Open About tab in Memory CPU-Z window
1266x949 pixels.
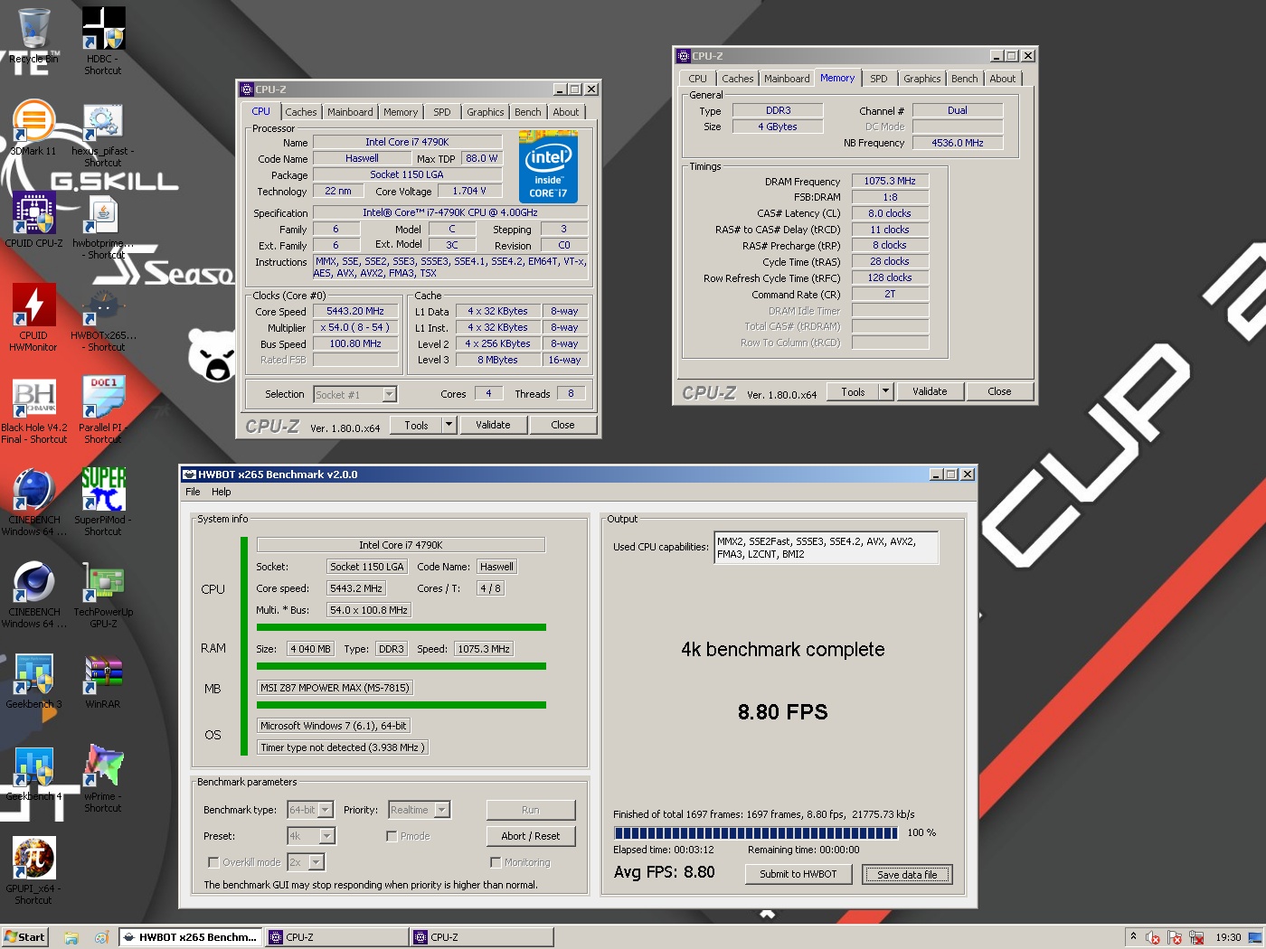(x=1003, y=79)
